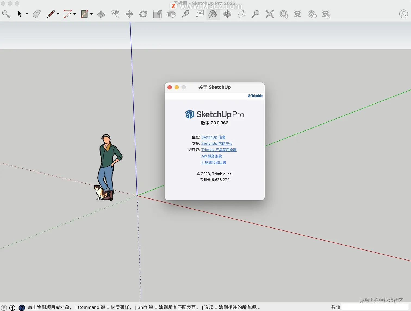Close the 关于 SketchUp dialog
411x311 pixels.
[x=170, y=87]
